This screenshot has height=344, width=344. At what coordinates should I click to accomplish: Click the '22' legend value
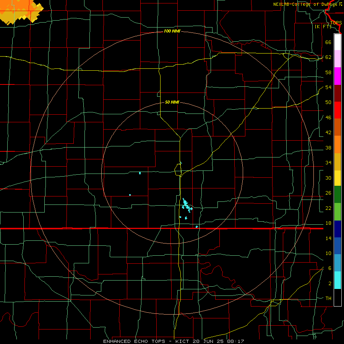pyautogui.click(x=328, y=208)
